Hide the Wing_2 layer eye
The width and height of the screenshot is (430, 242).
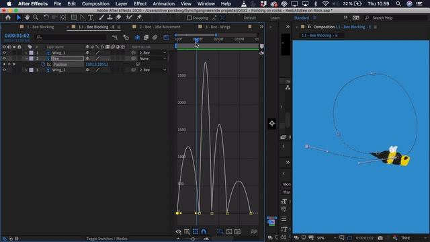pos(4,70)
